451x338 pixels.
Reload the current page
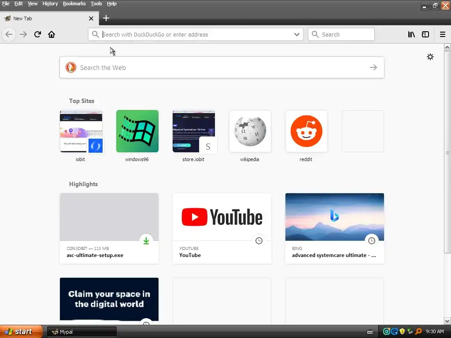(x=37, y=34)
